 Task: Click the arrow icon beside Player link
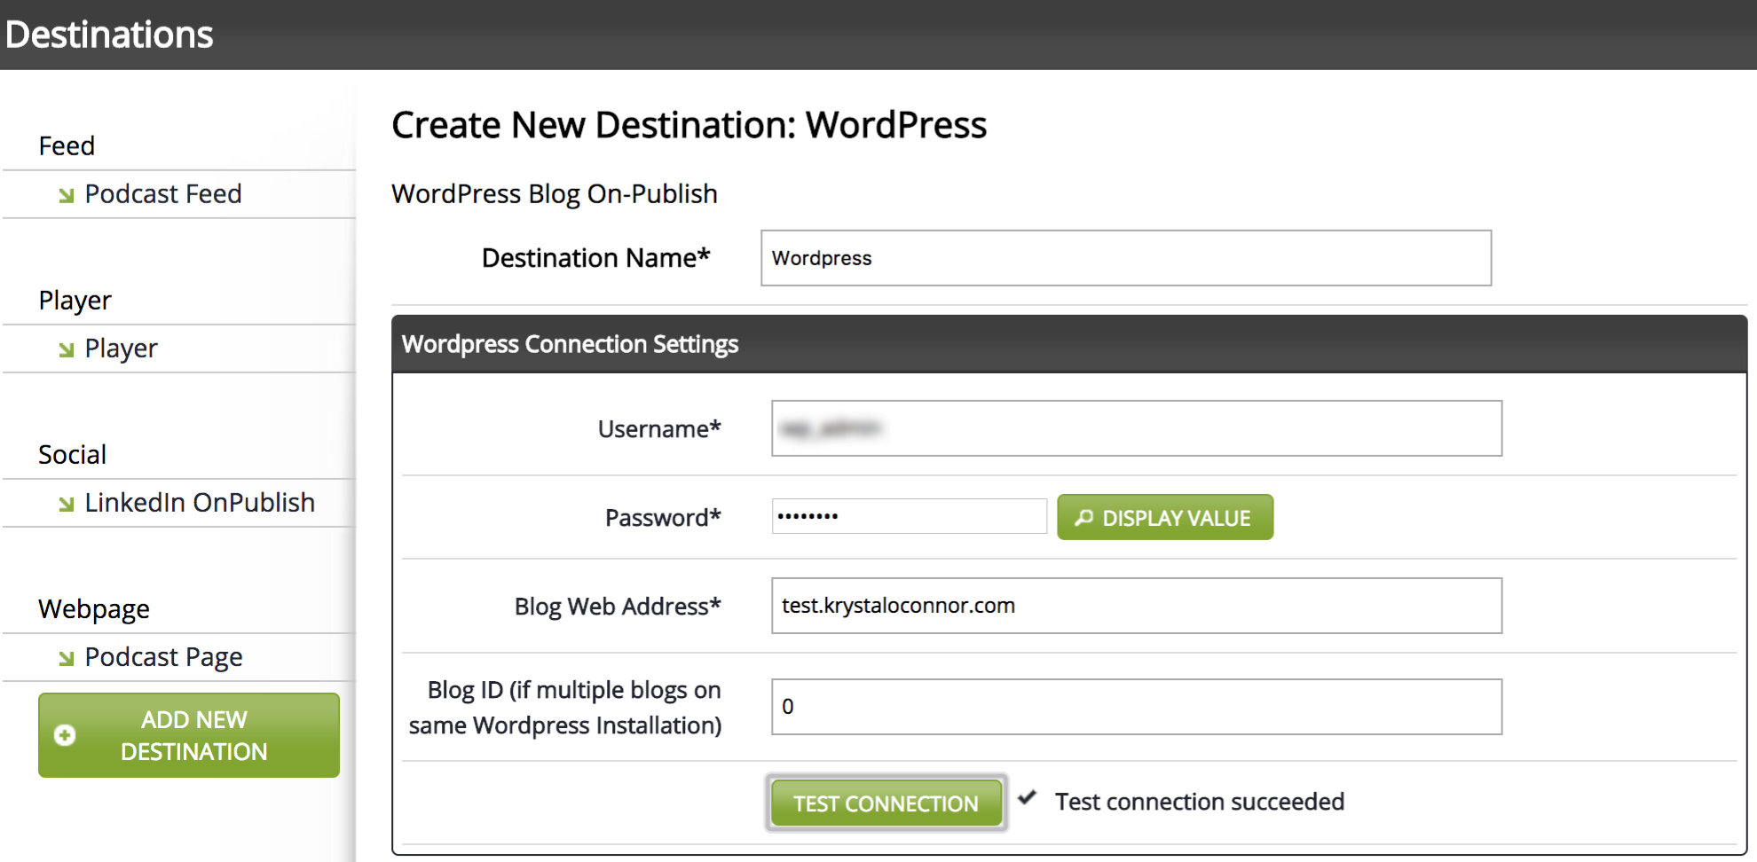[x=67, y=350]
